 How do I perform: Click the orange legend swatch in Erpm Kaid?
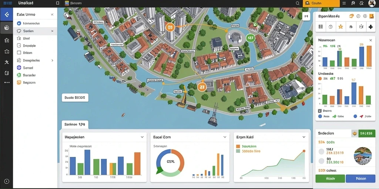pyautogui.click(x=238, y=146)
